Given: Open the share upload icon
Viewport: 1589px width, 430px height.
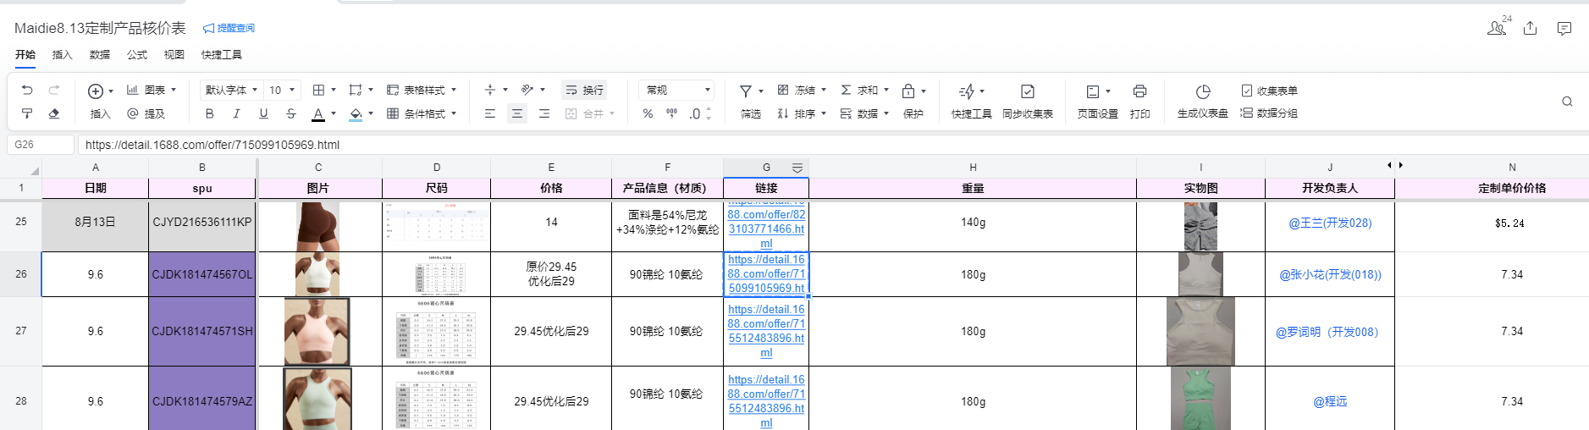Looking at the screenshot, I should (x=1530, y=29).
